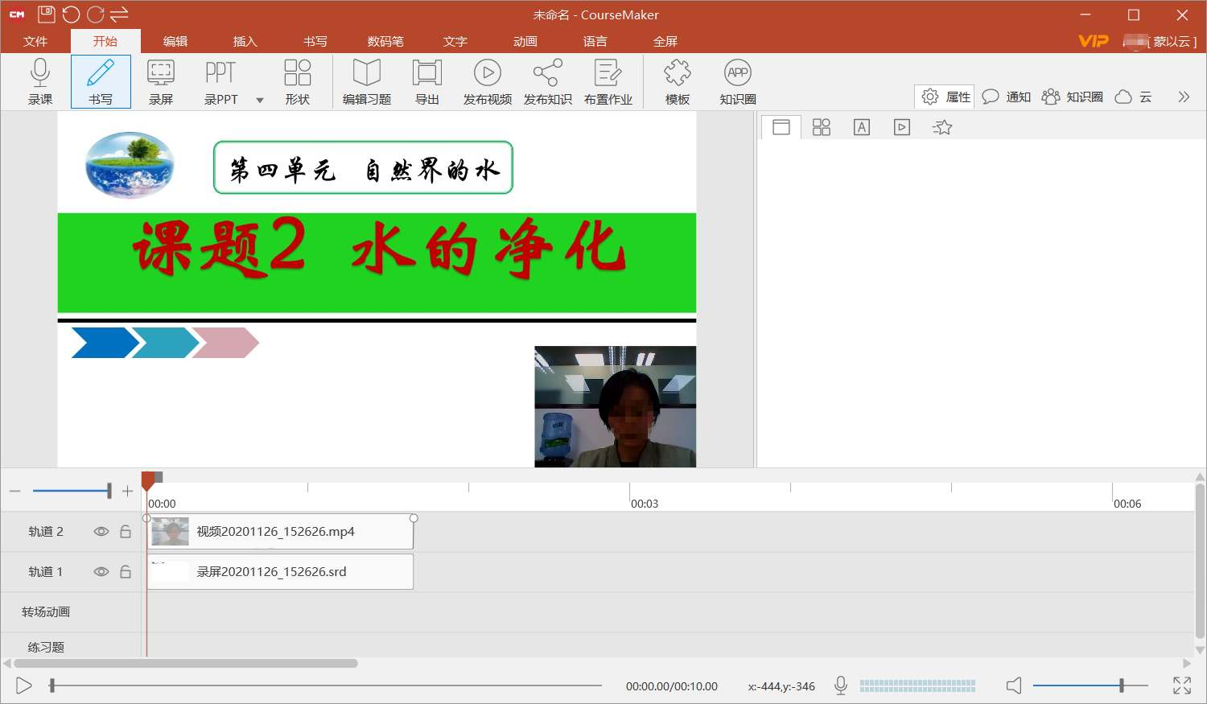Click the swap arrows icon in title bar
1207x704 pixels.
[x=120, y=14]
